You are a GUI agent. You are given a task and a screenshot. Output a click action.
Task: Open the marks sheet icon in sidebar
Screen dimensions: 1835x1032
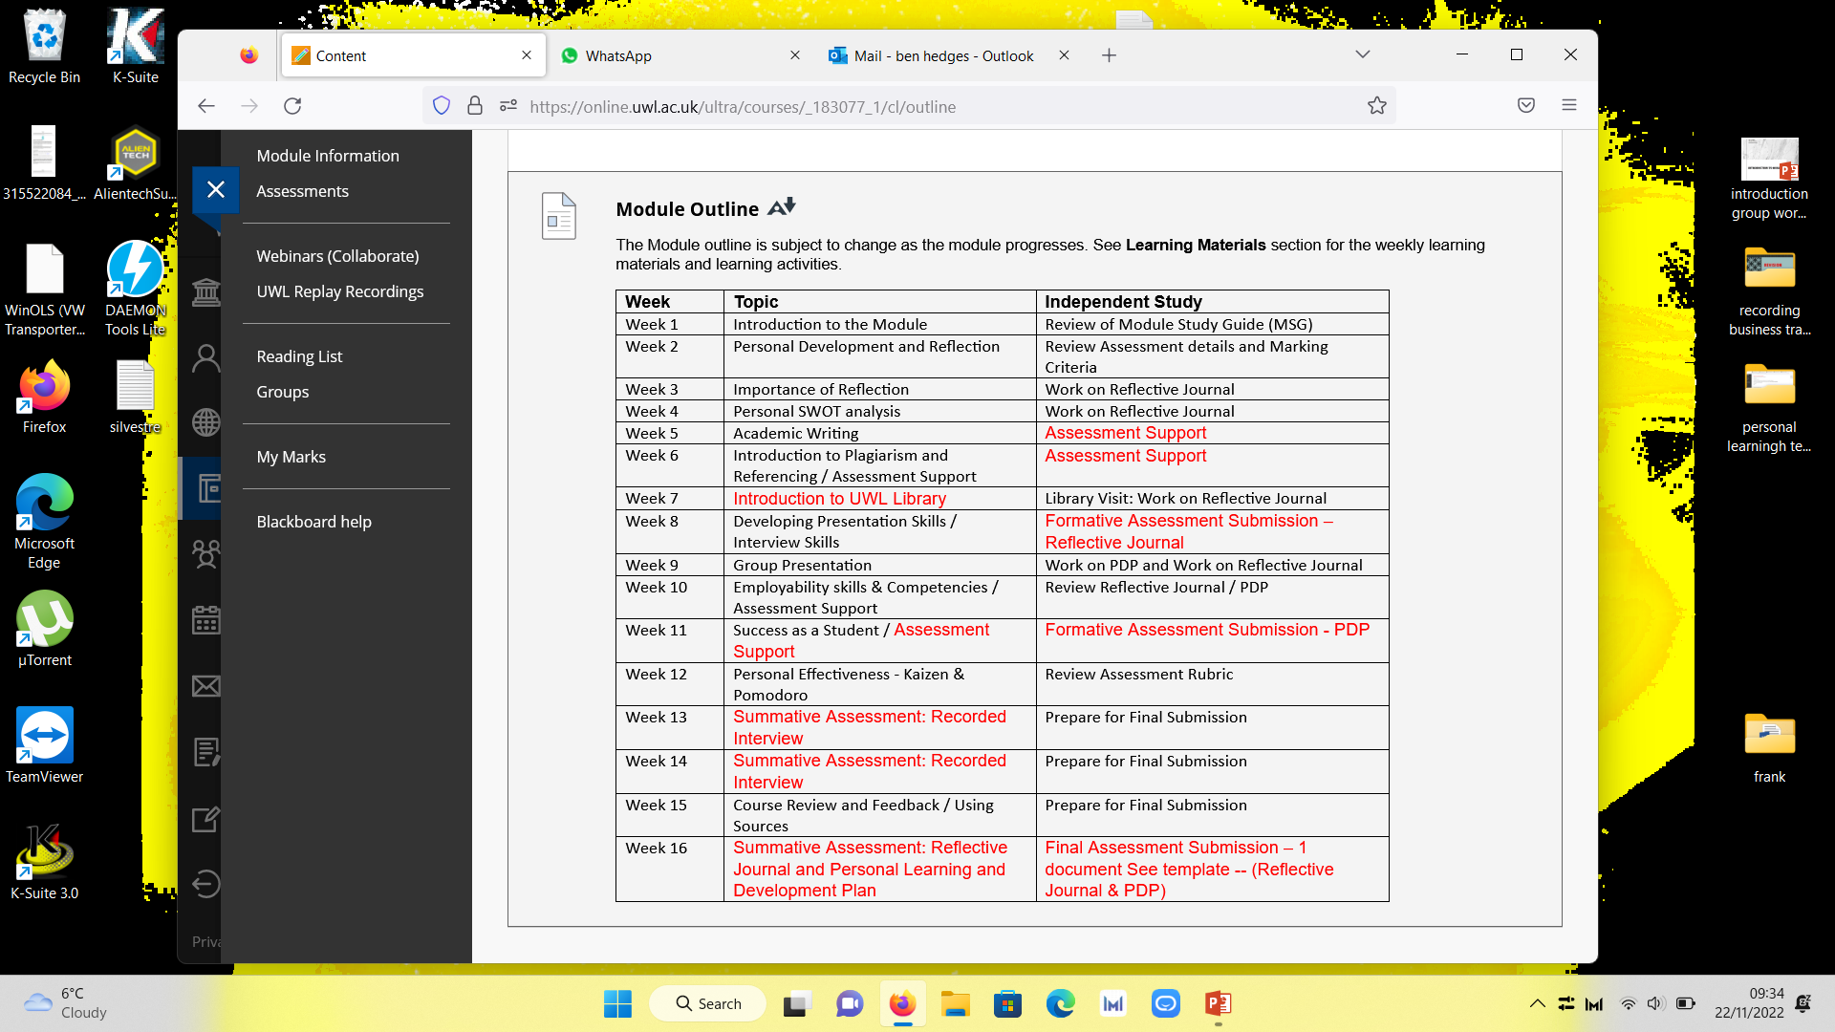pyautogui.click(x=205, y=752)
